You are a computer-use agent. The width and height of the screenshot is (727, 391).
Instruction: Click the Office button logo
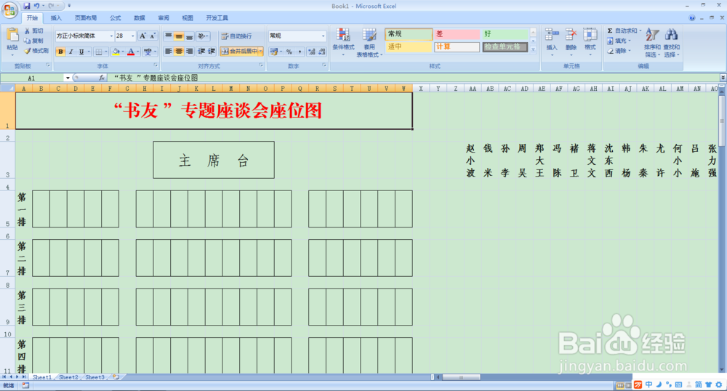pyautogui.click(x=9, y=9)
